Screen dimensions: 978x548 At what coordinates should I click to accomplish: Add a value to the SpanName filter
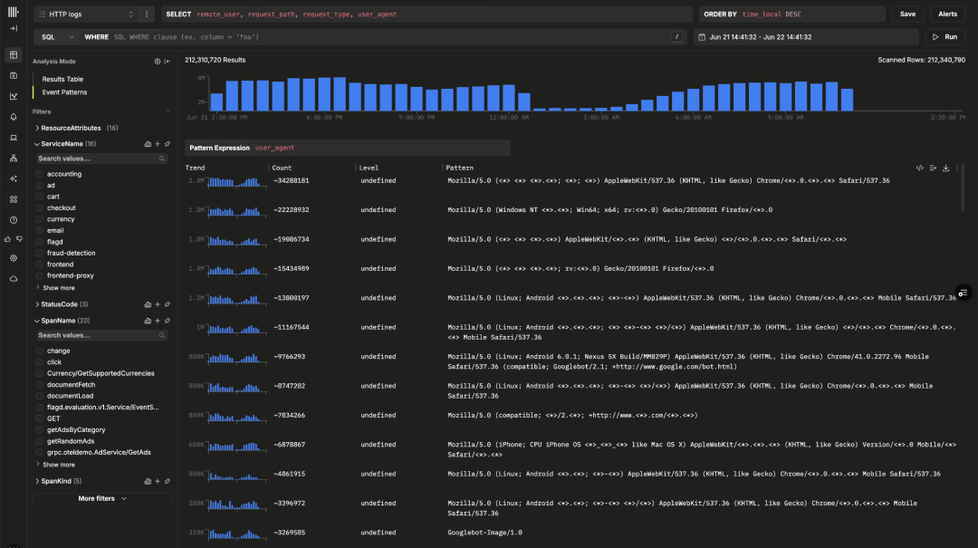click(x=158, y=321)
